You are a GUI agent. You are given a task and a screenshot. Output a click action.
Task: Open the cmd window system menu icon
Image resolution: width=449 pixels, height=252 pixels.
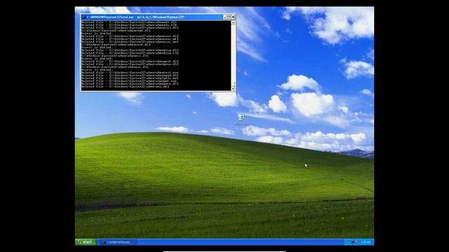[x=83, y=17]
